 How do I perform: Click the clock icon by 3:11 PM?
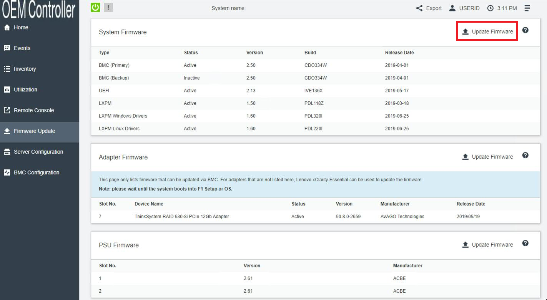coord(490,8)
